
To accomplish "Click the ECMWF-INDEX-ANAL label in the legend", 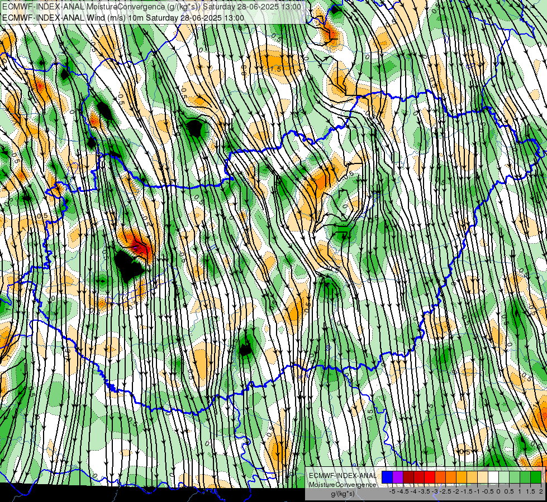I will click(343, 476).
